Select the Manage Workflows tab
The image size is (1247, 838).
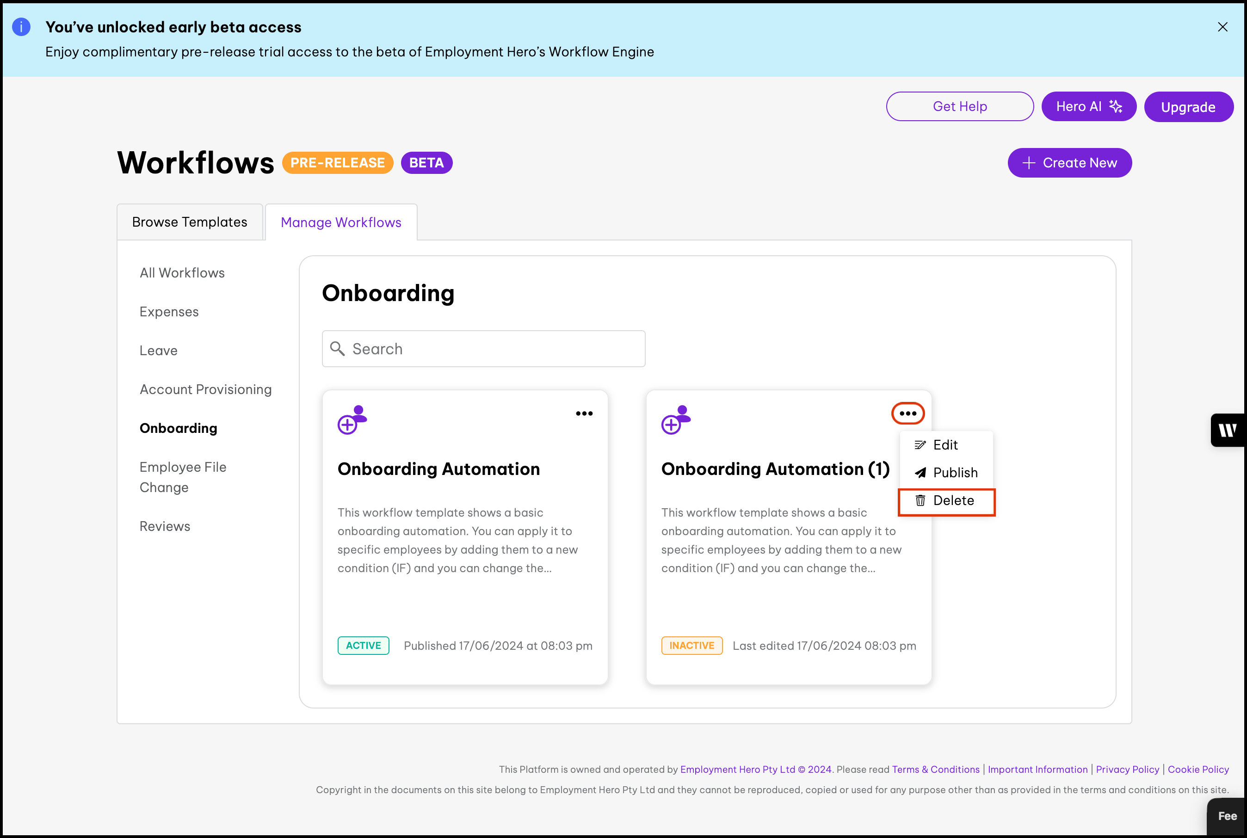click(340, 222)
